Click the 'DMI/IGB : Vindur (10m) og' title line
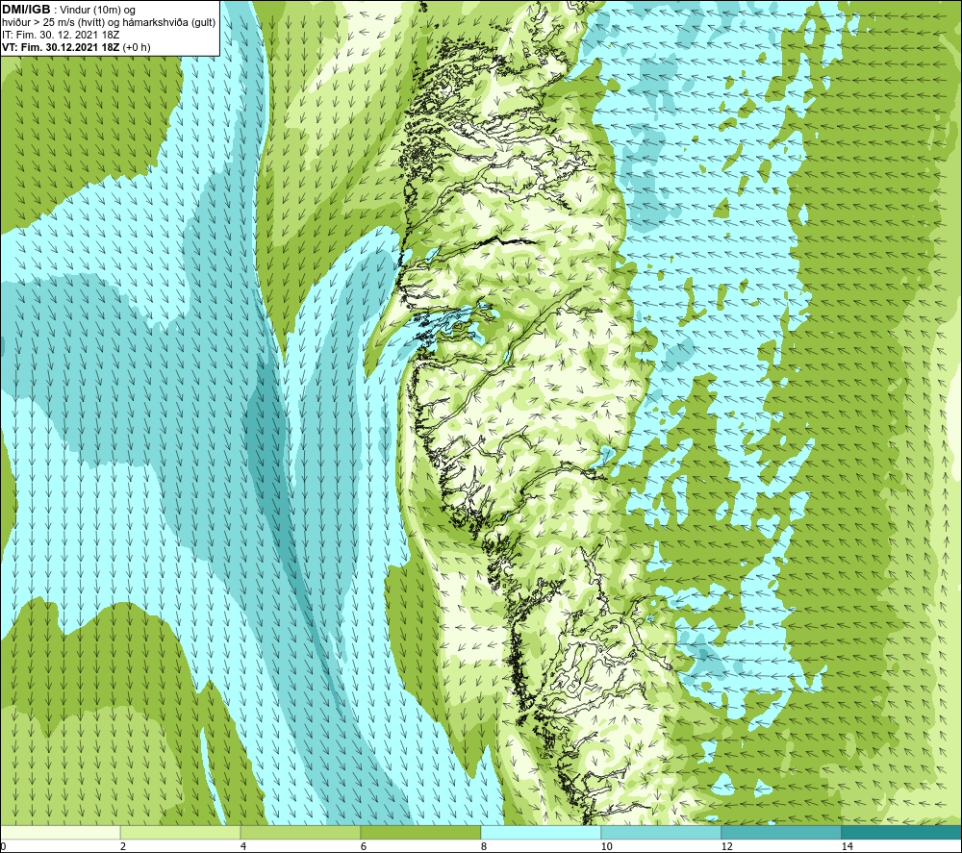The height and width of the screenshot is (853, 962). coord(68,10)
